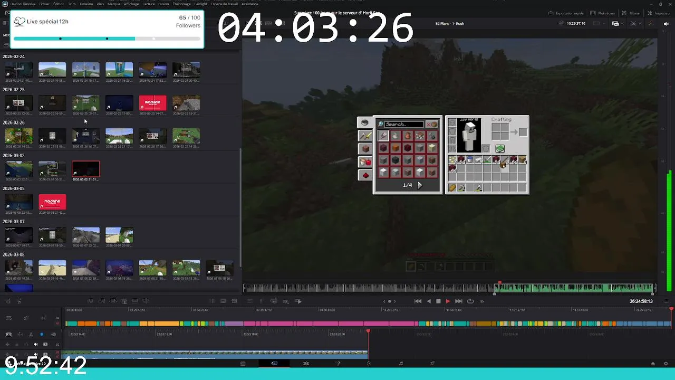
Task: Expand the viewer overlay options dropdown arrow
Action: tap(640, 24)
